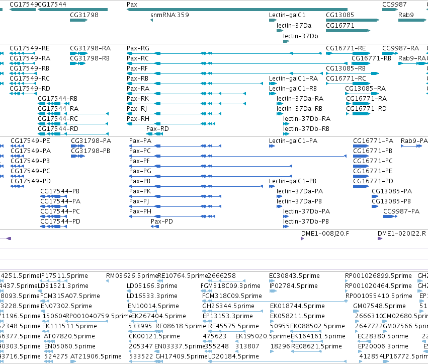Click the Rab9 gene label
Viewport: 428px width, 364px height.
pos(406,15)
